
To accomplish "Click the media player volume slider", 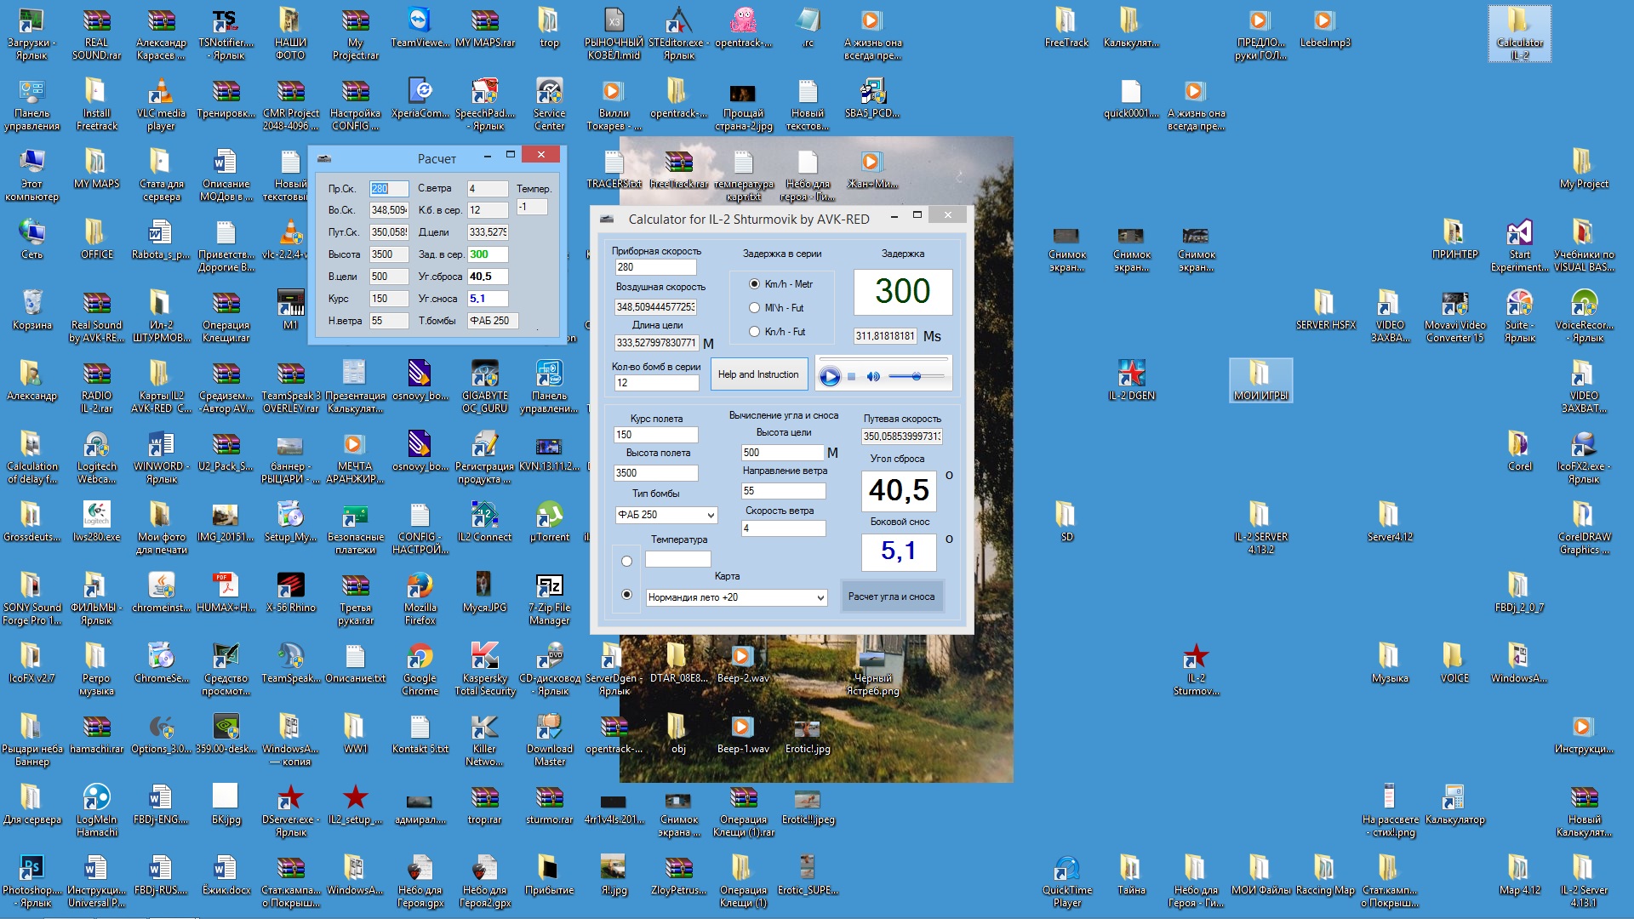I will click(917, 376).
